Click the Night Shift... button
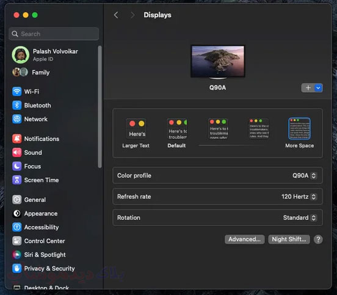The height and width of the screenshot is (295, 337). click(x=289, y=239)
